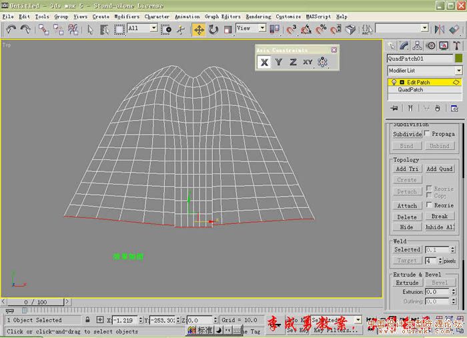Screen dimensions: 467x338
Task: Toggle Absolute/Offset transform type-in mode
Action: (100, 320)
